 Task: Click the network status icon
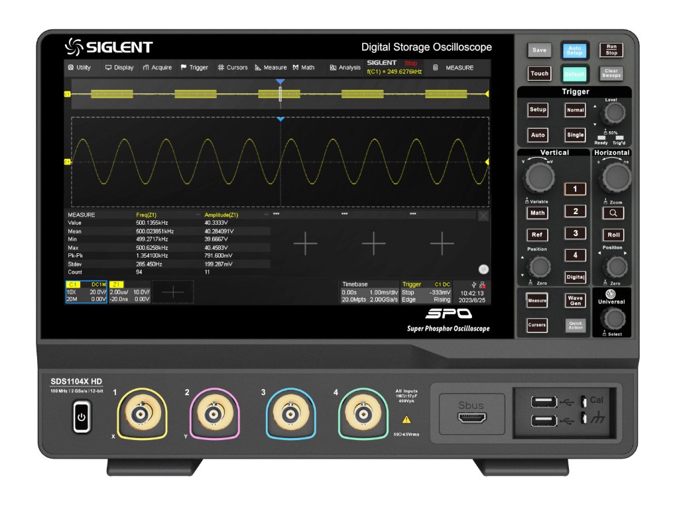coord(483,285)
